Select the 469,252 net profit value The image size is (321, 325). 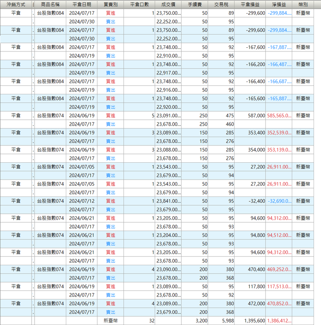click(x=279, y=269)
